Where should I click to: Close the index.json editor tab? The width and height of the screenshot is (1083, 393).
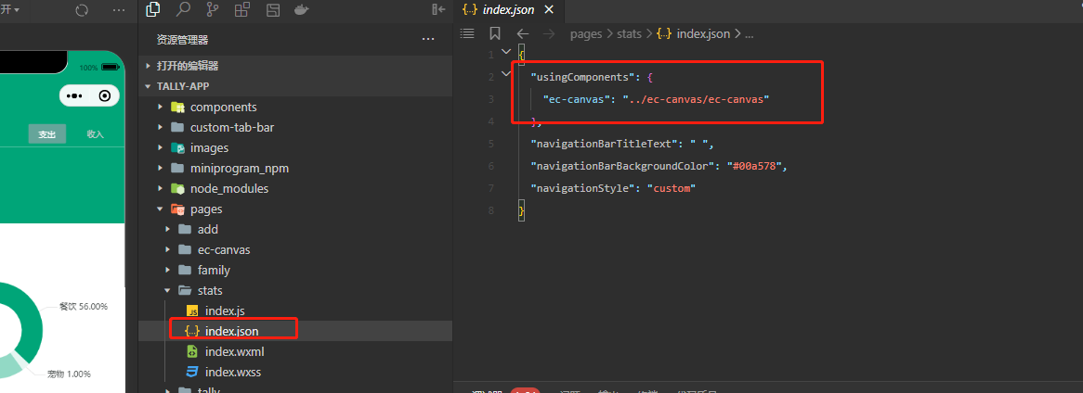point(549,10)
